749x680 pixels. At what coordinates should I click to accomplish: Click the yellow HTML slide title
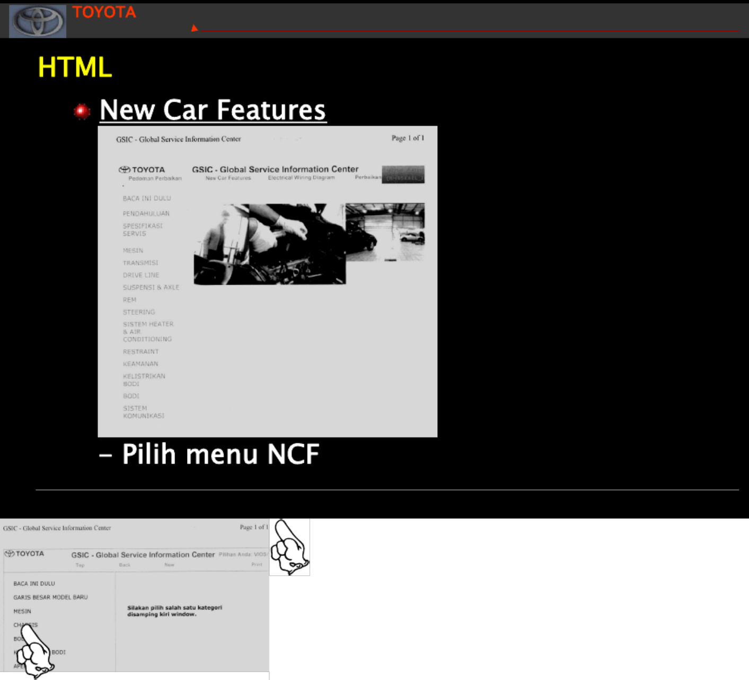click(x=75, y=67)
